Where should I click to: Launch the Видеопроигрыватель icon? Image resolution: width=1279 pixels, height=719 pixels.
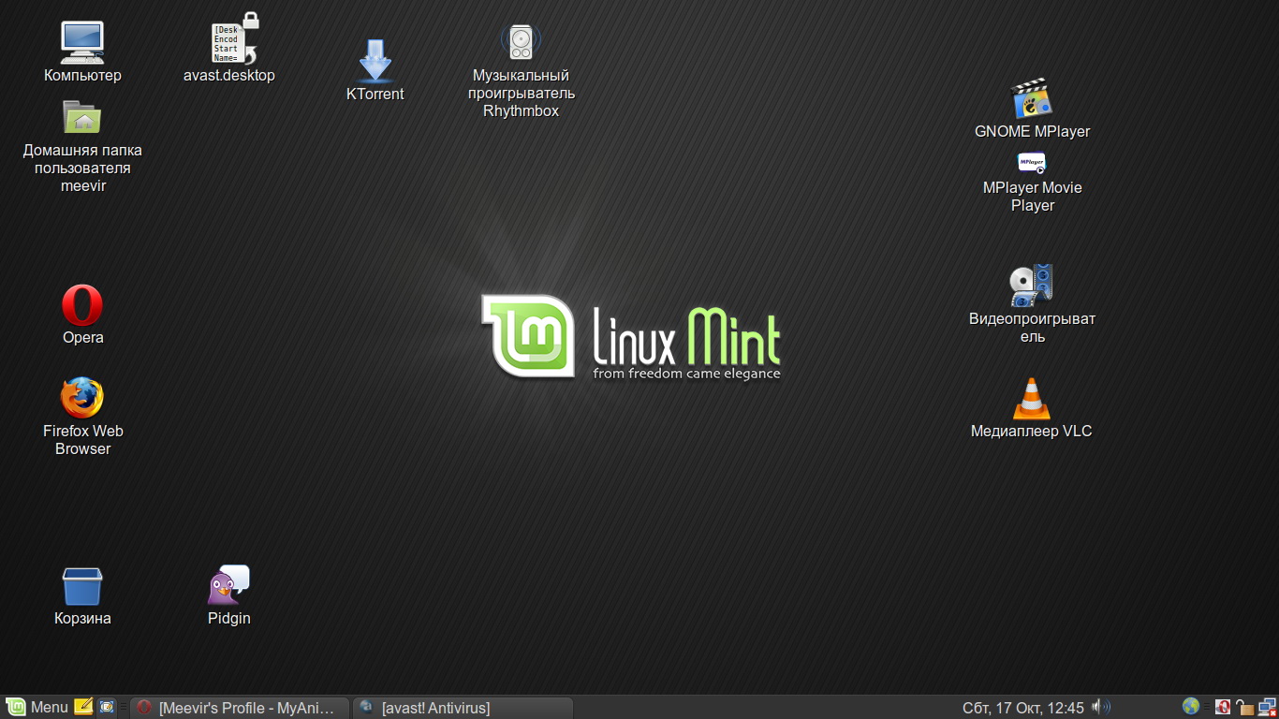[x=1032, y=286]
